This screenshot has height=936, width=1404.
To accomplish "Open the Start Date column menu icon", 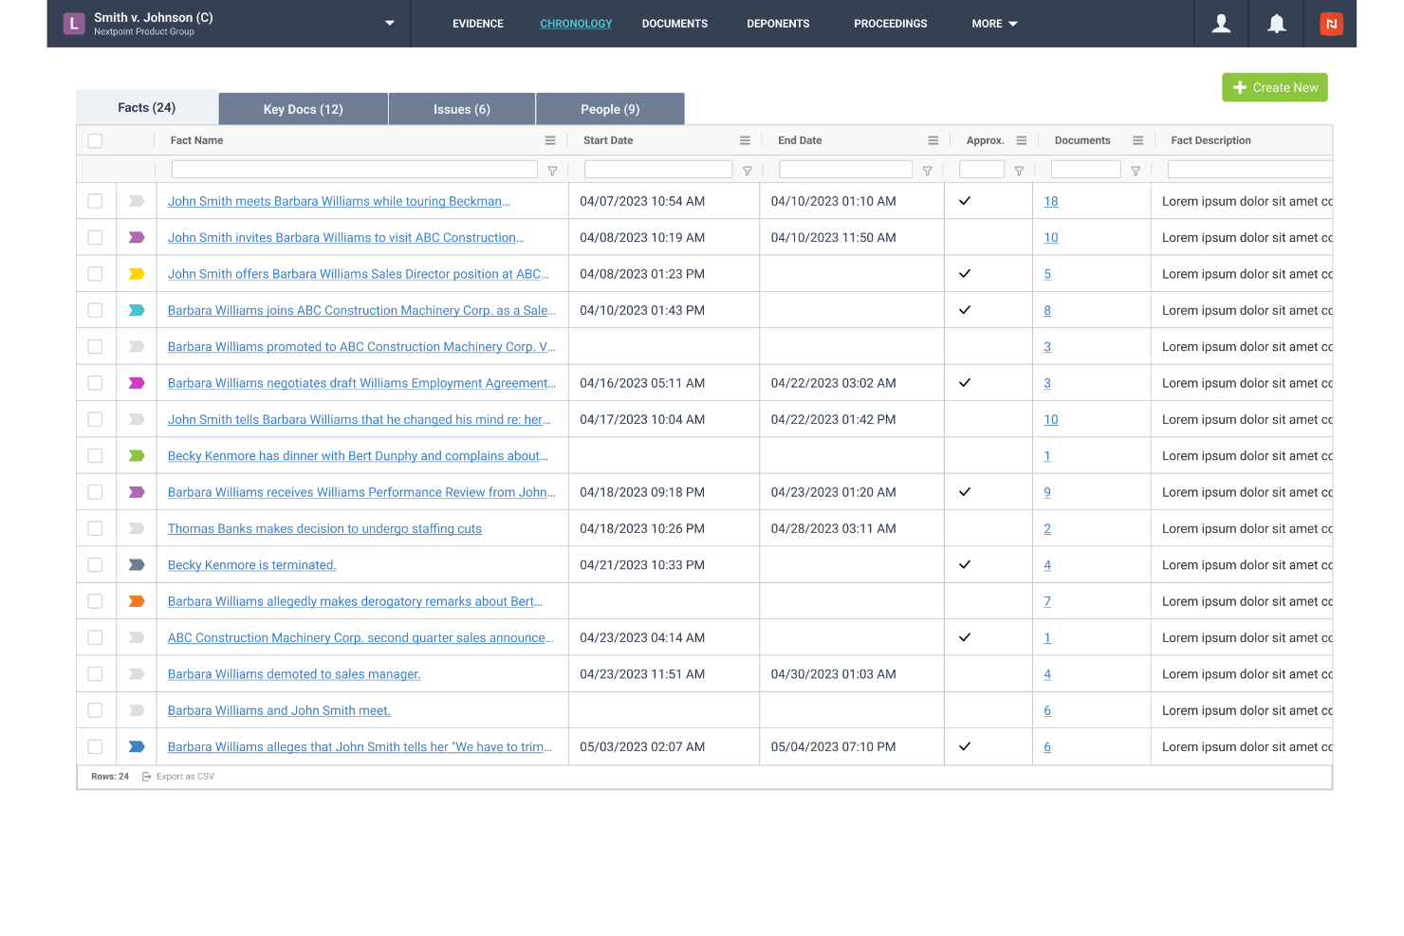I will click(x=745, y=140).
